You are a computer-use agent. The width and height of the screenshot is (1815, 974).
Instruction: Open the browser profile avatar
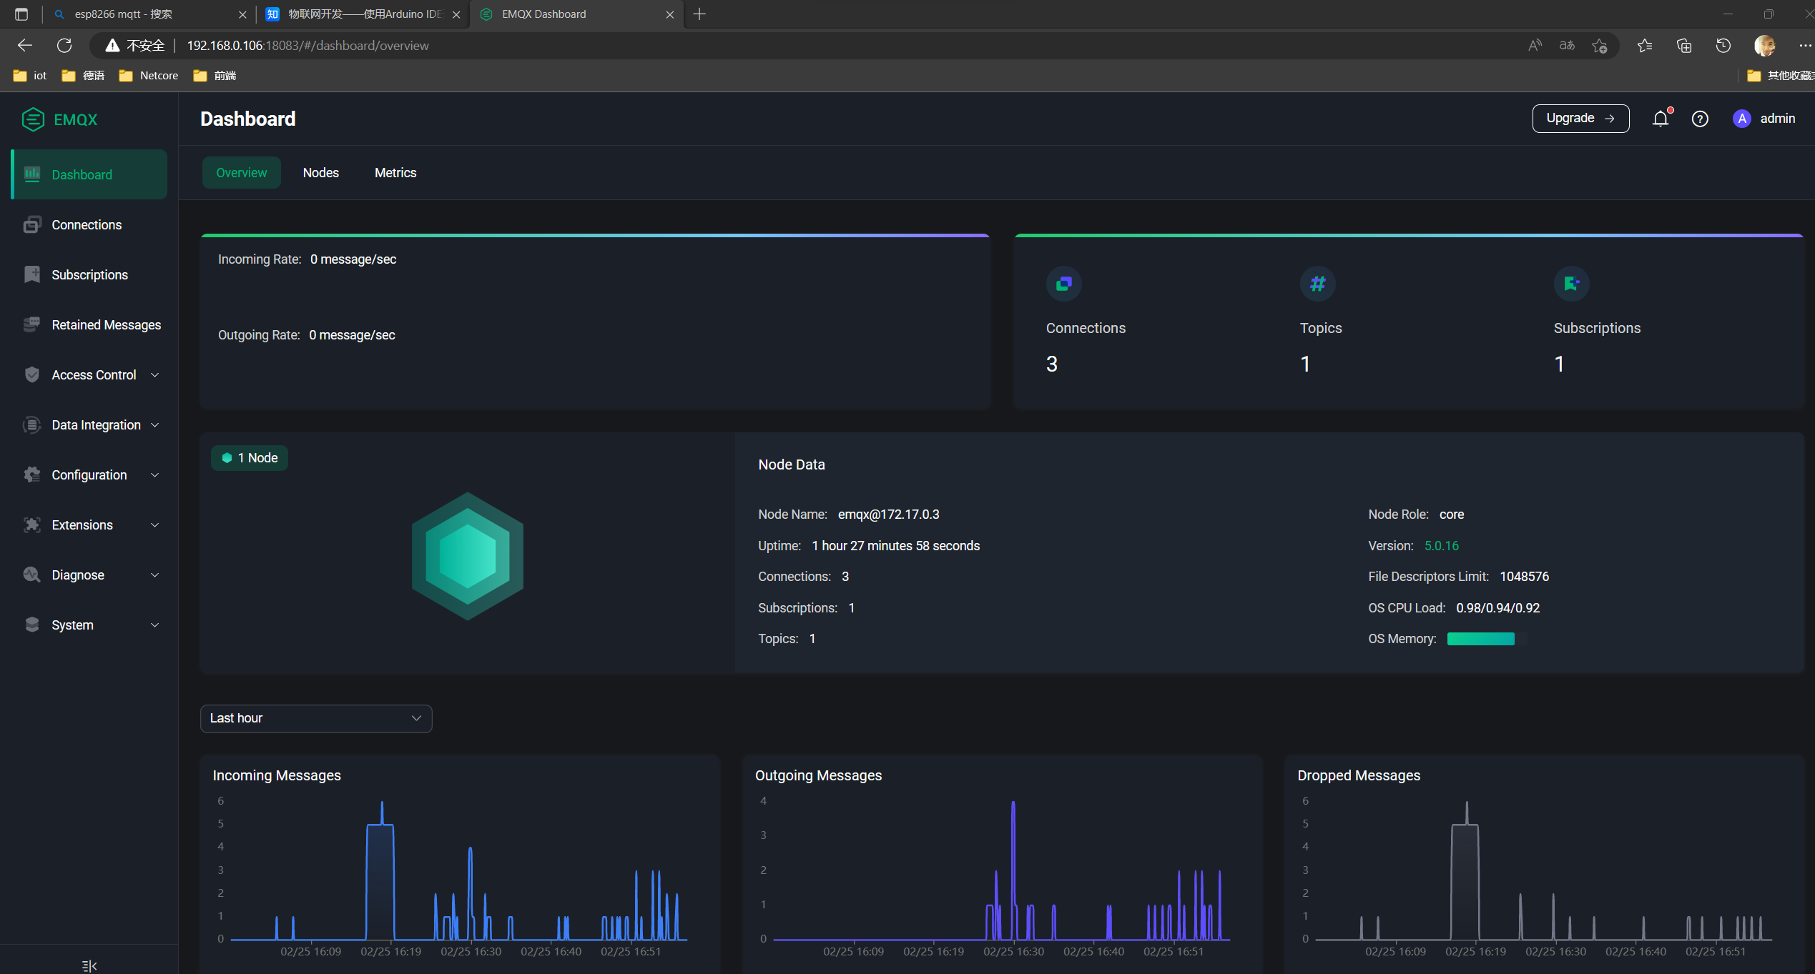[x=1764, y=46]
